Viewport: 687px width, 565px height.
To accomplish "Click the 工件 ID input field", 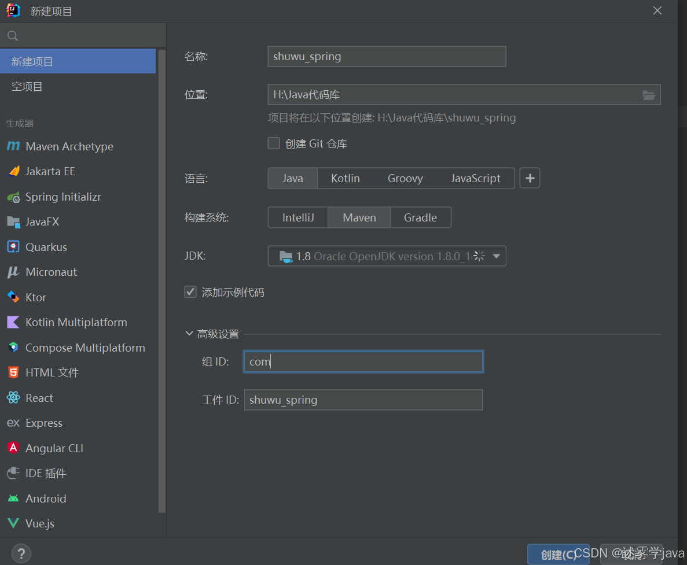I will (x=363, y=400).
